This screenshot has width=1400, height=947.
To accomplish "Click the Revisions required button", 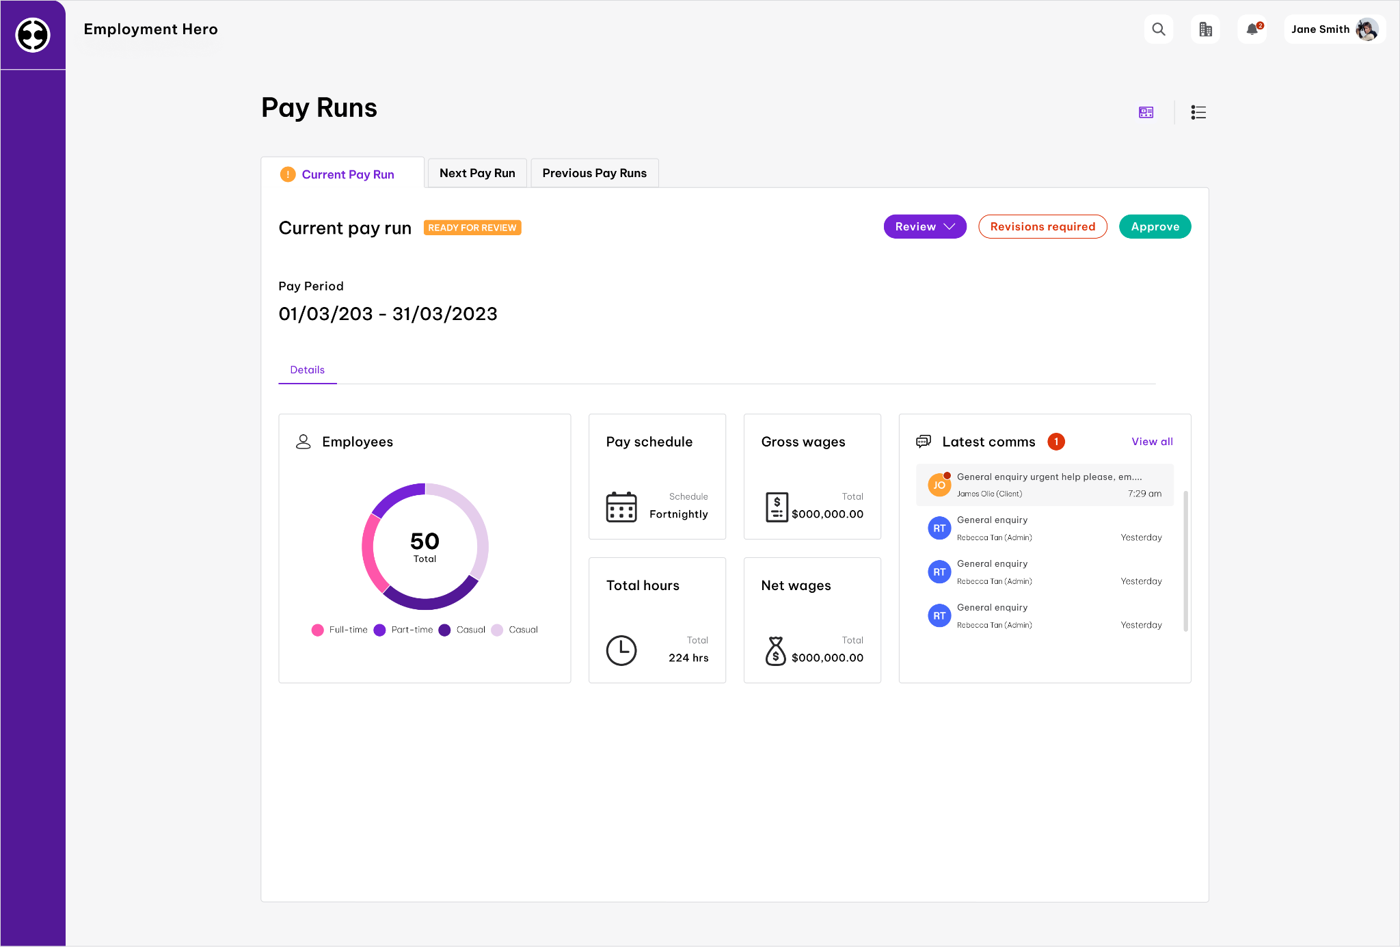I will point(1042,226).
